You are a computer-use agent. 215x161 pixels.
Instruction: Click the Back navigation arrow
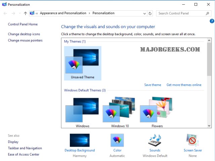coord(5,13)
